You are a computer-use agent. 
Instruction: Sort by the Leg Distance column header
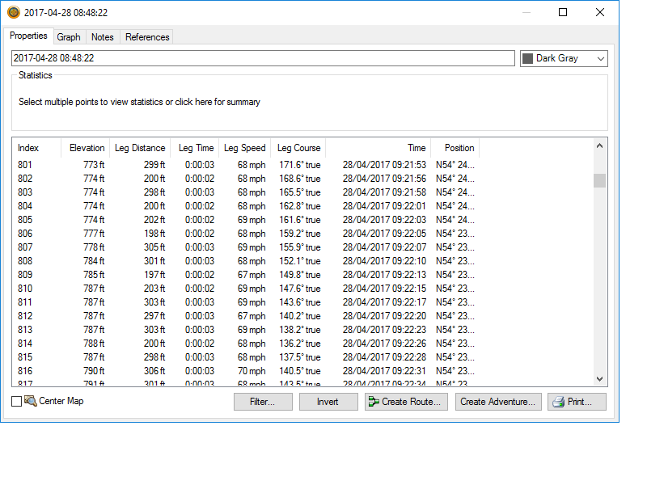click(140, 148)
